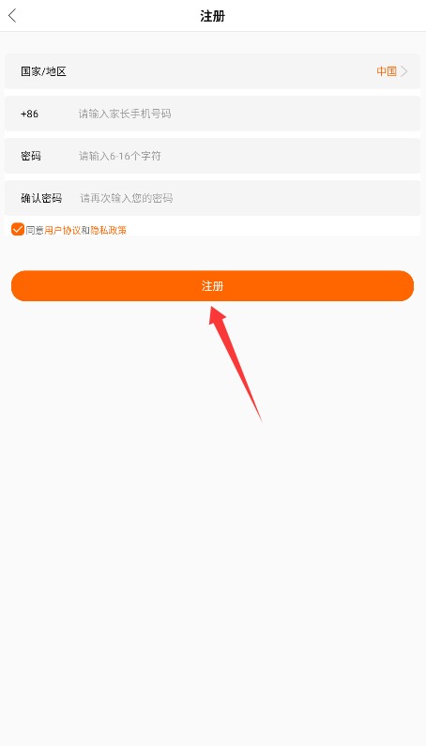Image resolution: width=426 pixels, height=746 pixels.
Task: Uncheck the orange agreement checkbox
Action: (18, 229)
